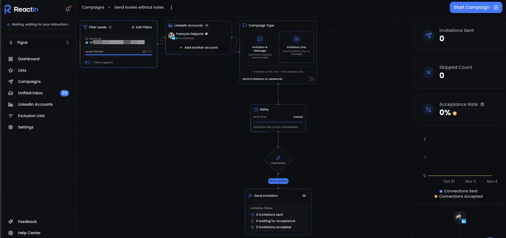Navigate to Campaigns in the breadcrumb

[x=93, y=7]
